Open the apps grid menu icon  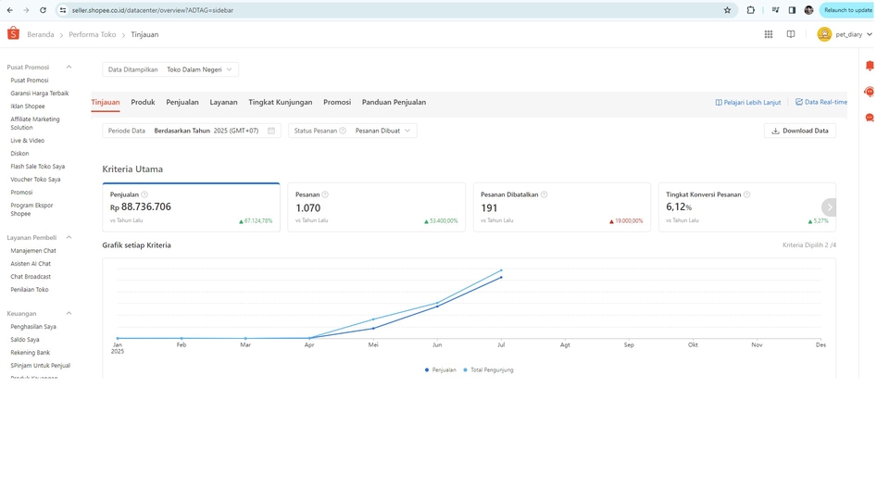[768, 34]
